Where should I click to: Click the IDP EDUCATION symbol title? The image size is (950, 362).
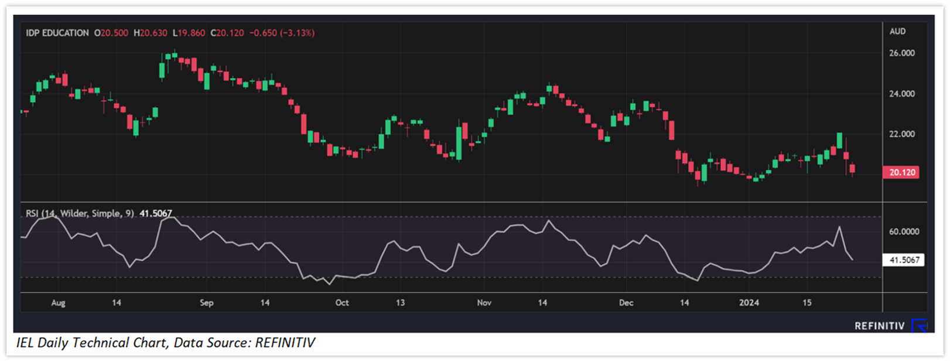[57, 33]
